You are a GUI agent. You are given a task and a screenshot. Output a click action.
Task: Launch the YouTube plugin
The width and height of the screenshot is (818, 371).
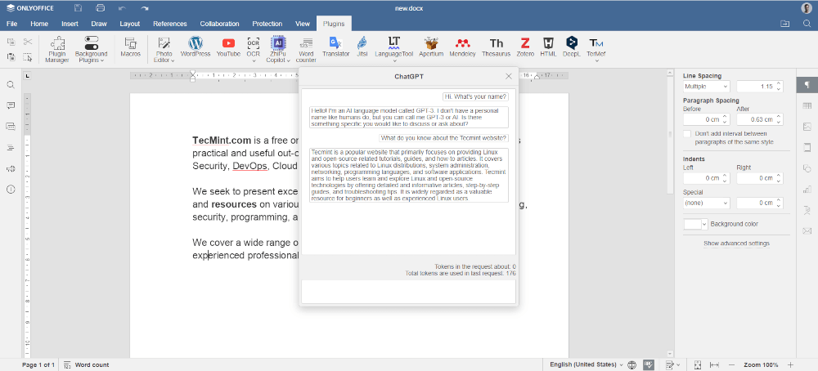[x=228, y=47]
